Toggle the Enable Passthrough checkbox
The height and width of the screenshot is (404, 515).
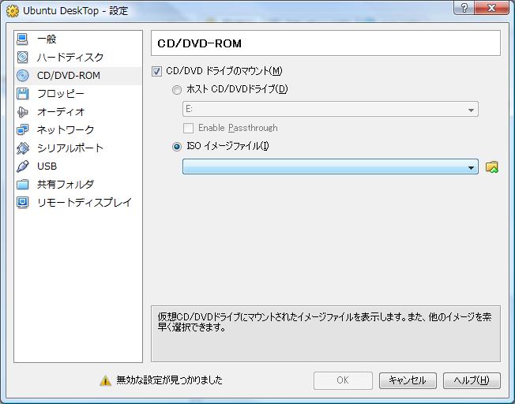[x=188, y=128]
